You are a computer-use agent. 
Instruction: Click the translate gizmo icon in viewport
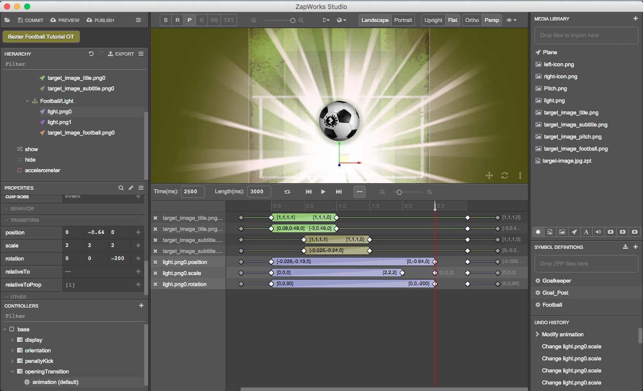point(489,175)
